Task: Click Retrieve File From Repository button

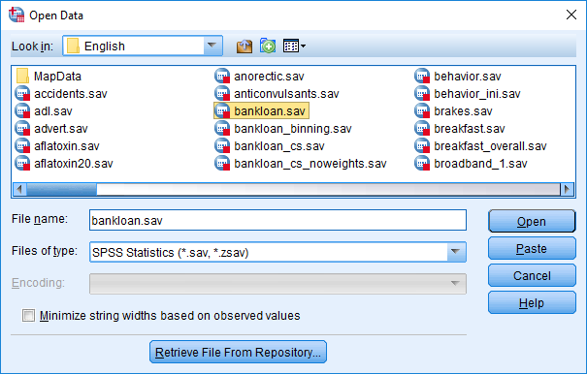Action: [238, 352]
